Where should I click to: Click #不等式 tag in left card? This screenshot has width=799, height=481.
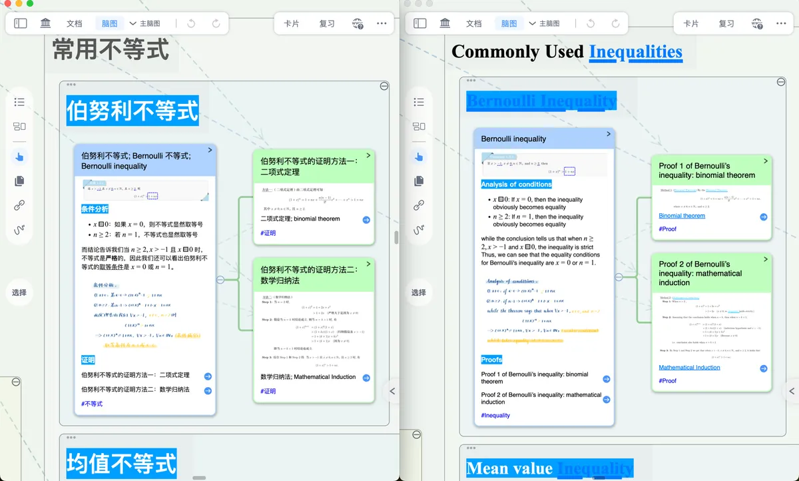[92, 404]
